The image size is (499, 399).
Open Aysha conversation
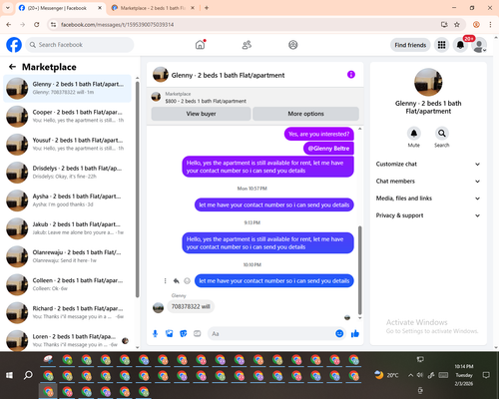point(68,200)
